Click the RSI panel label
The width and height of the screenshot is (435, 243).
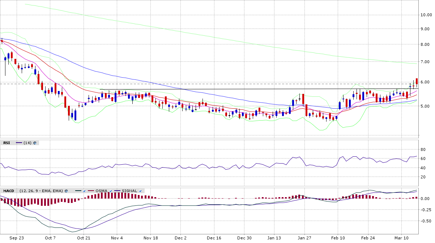7,143
